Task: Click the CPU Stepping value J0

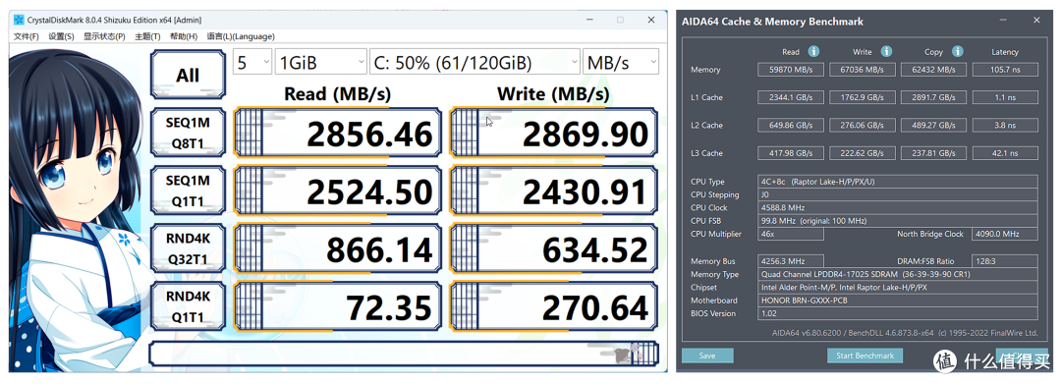Action: pos(898,194)
